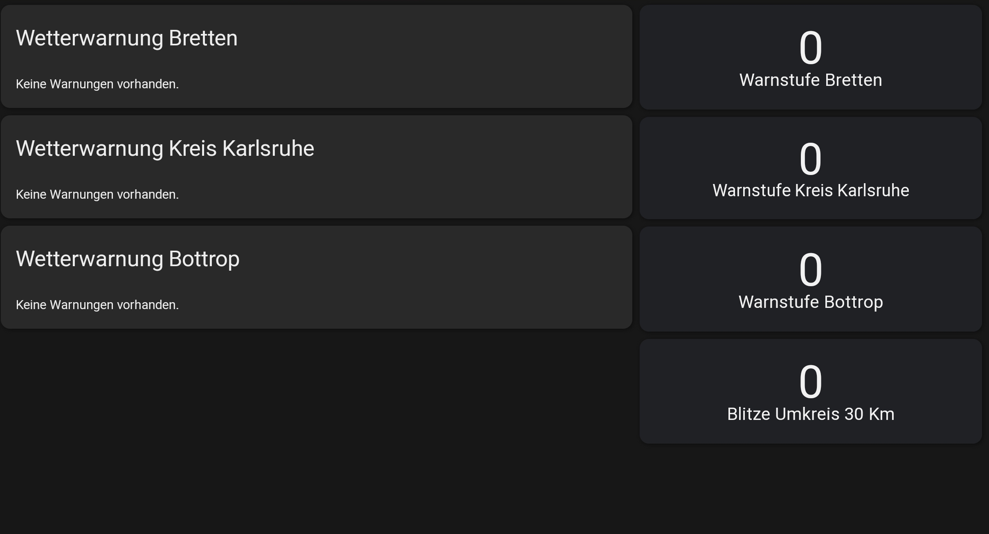Screen dimensions: 989x534
Task: Click the Warnstufe Bottrop label
Action: 810,302
